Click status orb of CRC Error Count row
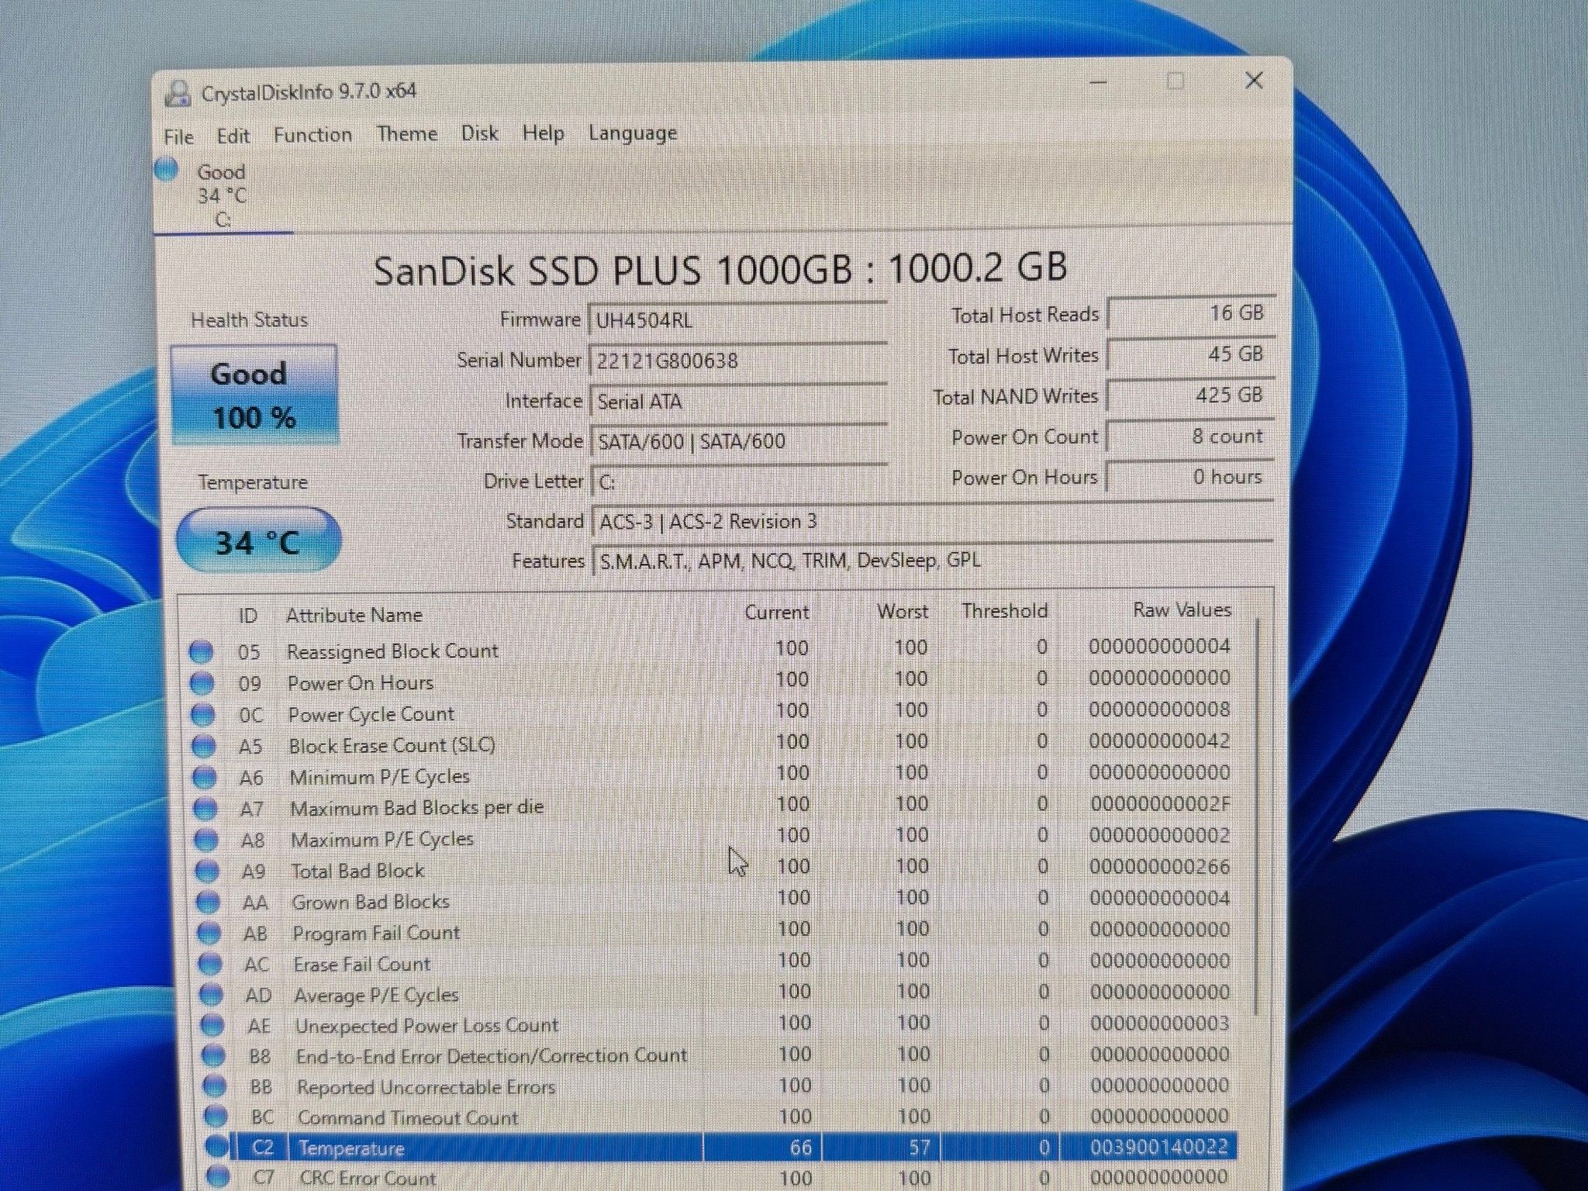Image resolution: width=1588 pixels, height=1191 pixels. click(x=219, y=1176)
